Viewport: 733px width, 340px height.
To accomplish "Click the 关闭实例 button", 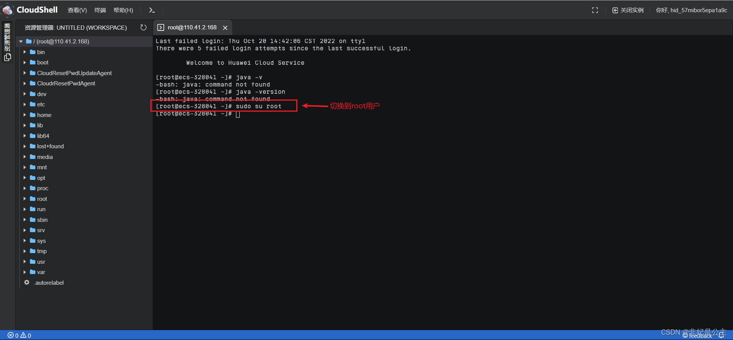I will pos(628,10).
